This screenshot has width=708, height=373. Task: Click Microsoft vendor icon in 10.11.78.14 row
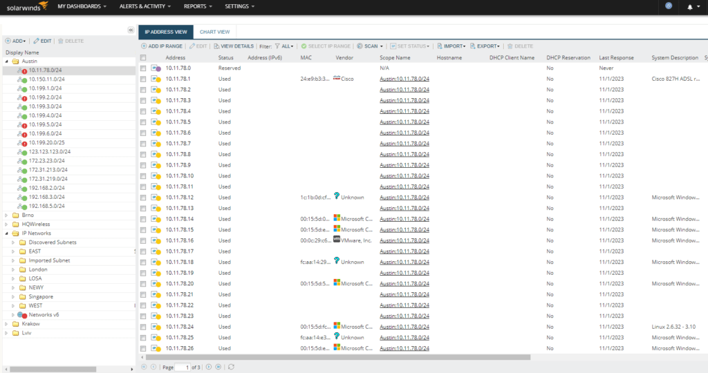[x=337, y=218]
